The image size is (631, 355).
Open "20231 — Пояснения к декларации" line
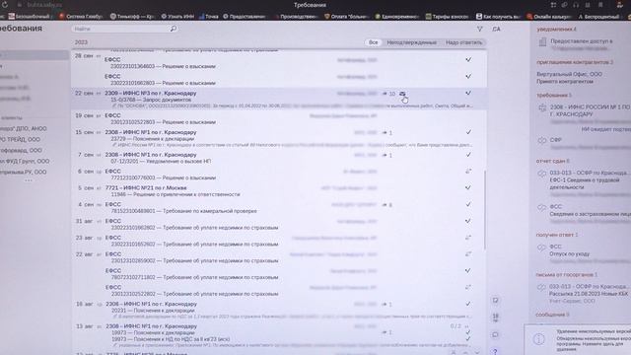coord(153,311)
